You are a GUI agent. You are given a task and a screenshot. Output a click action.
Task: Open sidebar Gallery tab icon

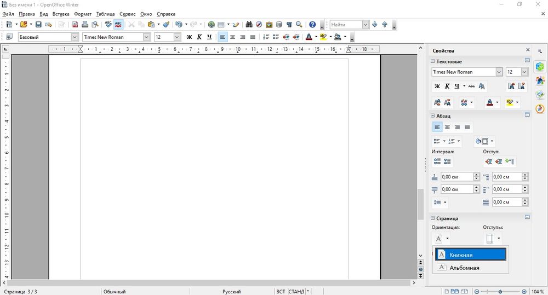[540, 95]
